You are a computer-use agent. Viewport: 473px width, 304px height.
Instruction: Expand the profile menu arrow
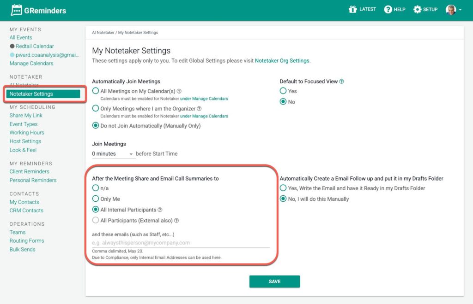(460, 10)
